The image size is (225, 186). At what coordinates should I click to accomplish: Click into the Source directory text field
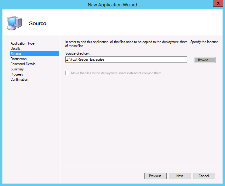coord(126,60)
